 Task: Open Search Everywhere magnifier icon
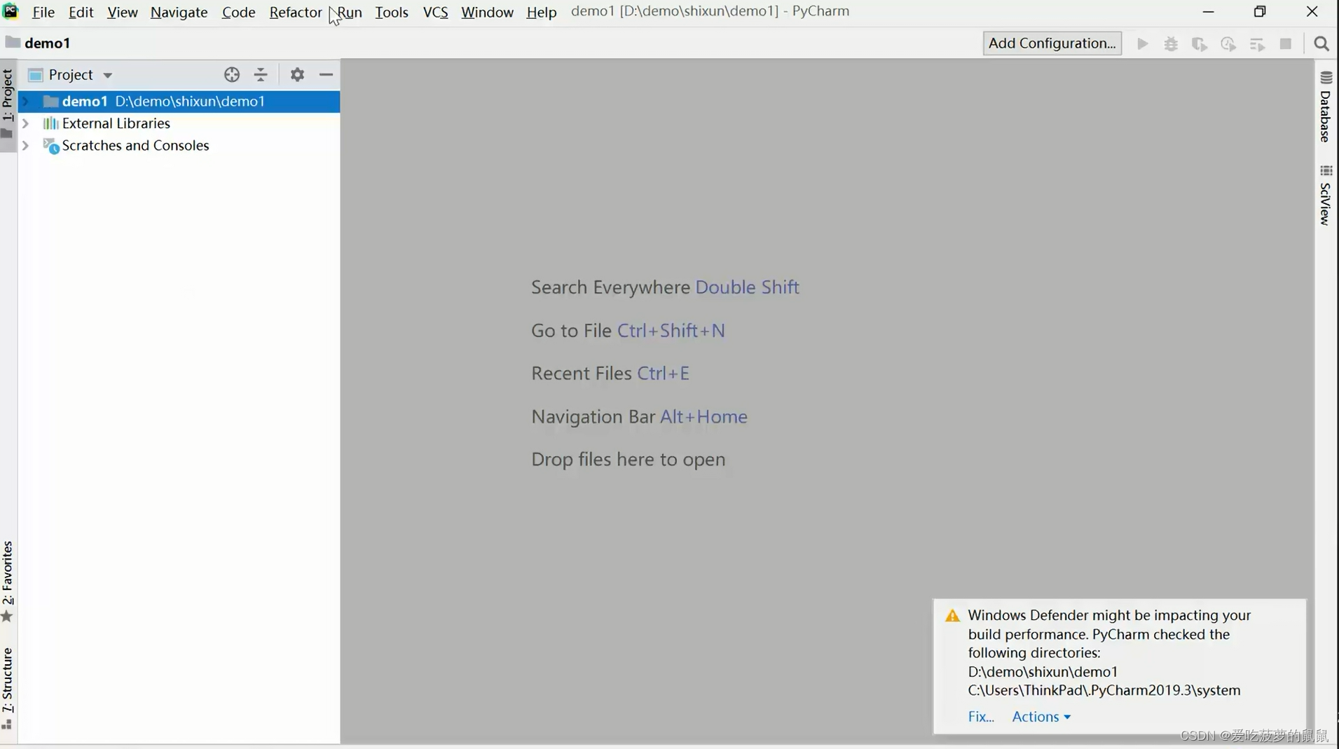1321,43
